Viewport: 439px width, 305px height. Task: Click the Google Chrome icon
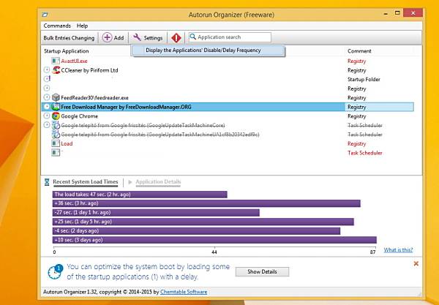click(56, 116)
